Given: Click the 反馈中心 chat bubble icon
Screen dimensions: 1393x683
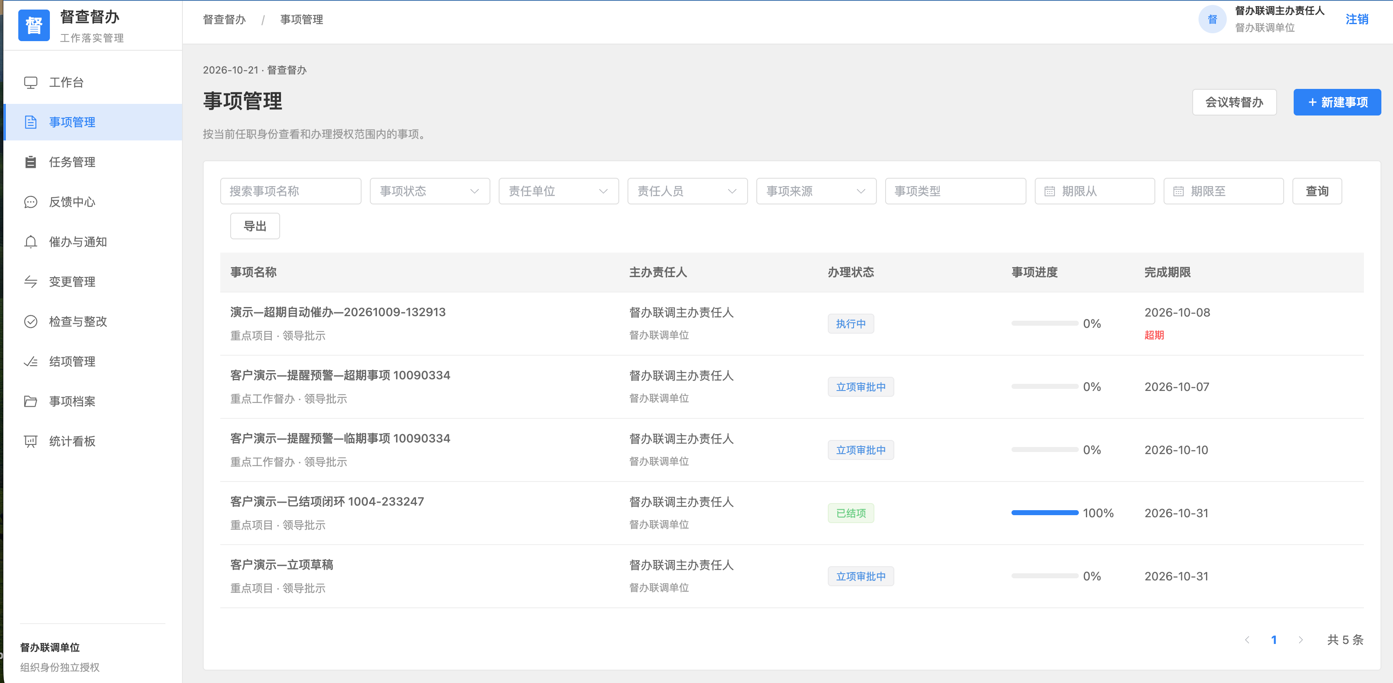Looking at the screenshot, I should tap(31, 202).
